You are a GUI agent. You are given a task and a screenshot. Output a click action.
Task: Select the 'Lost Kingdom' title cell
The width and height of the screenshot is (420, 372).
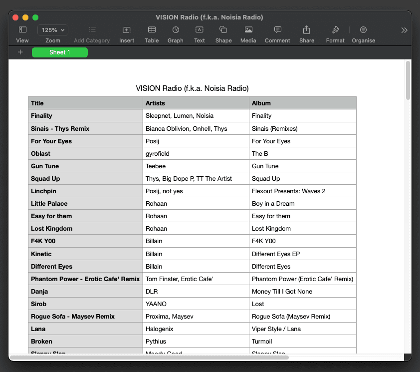coord(85,229)
